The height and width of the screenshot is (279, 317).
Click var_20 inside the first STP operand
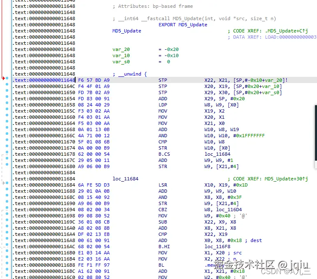[x=273, y=80]
